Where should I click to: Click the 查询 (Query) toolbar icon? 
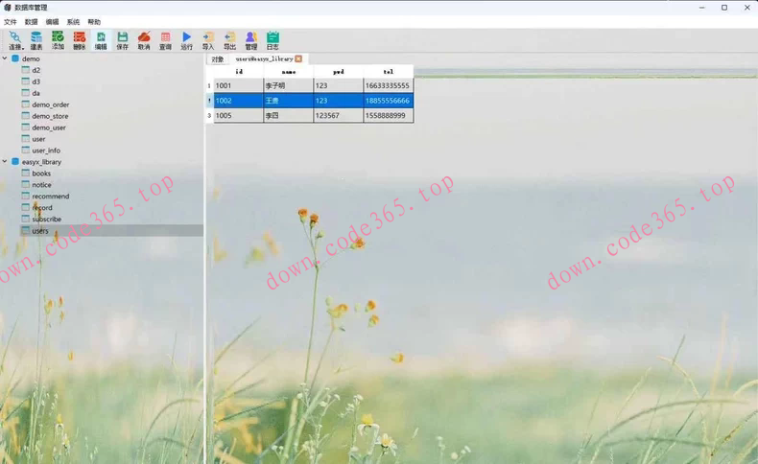pos(165,37)
